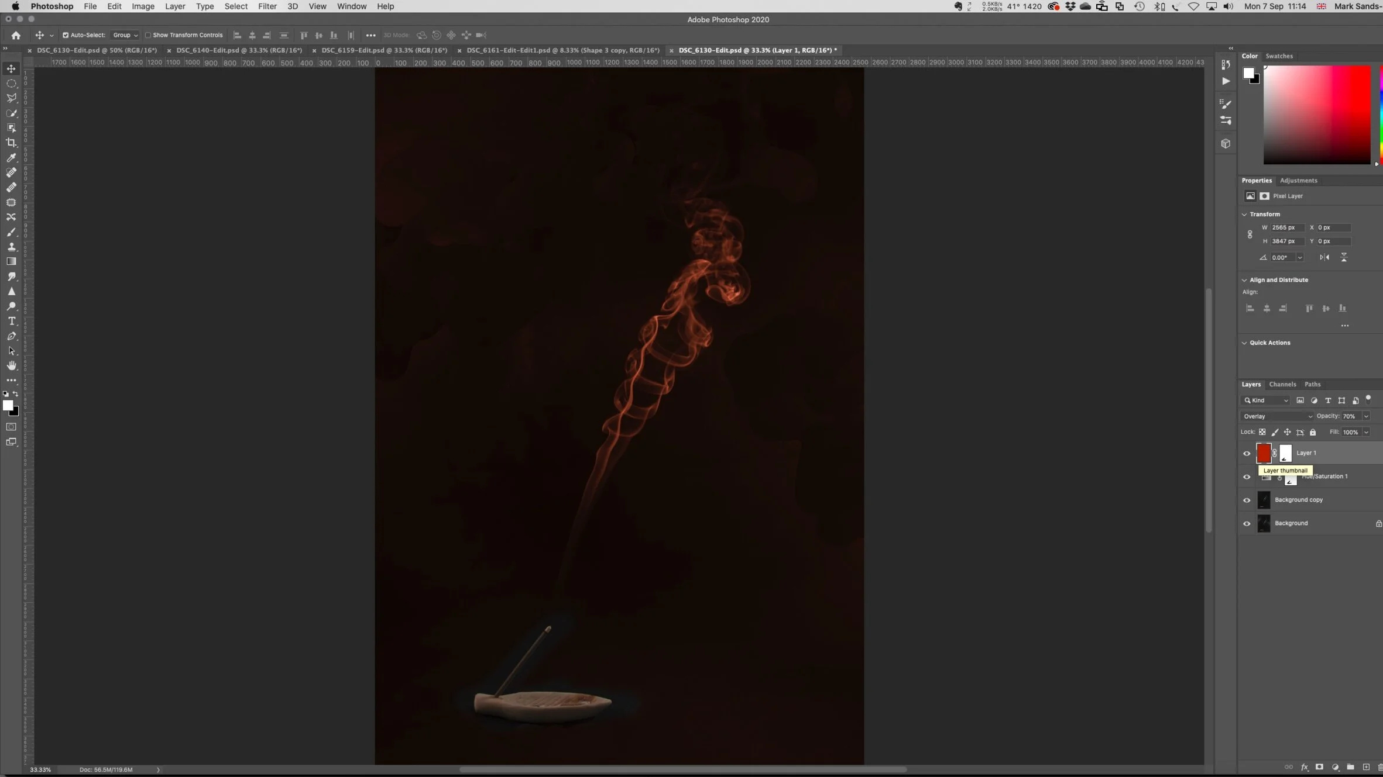Select the Horizontal Type tool

tap(11, 321)
